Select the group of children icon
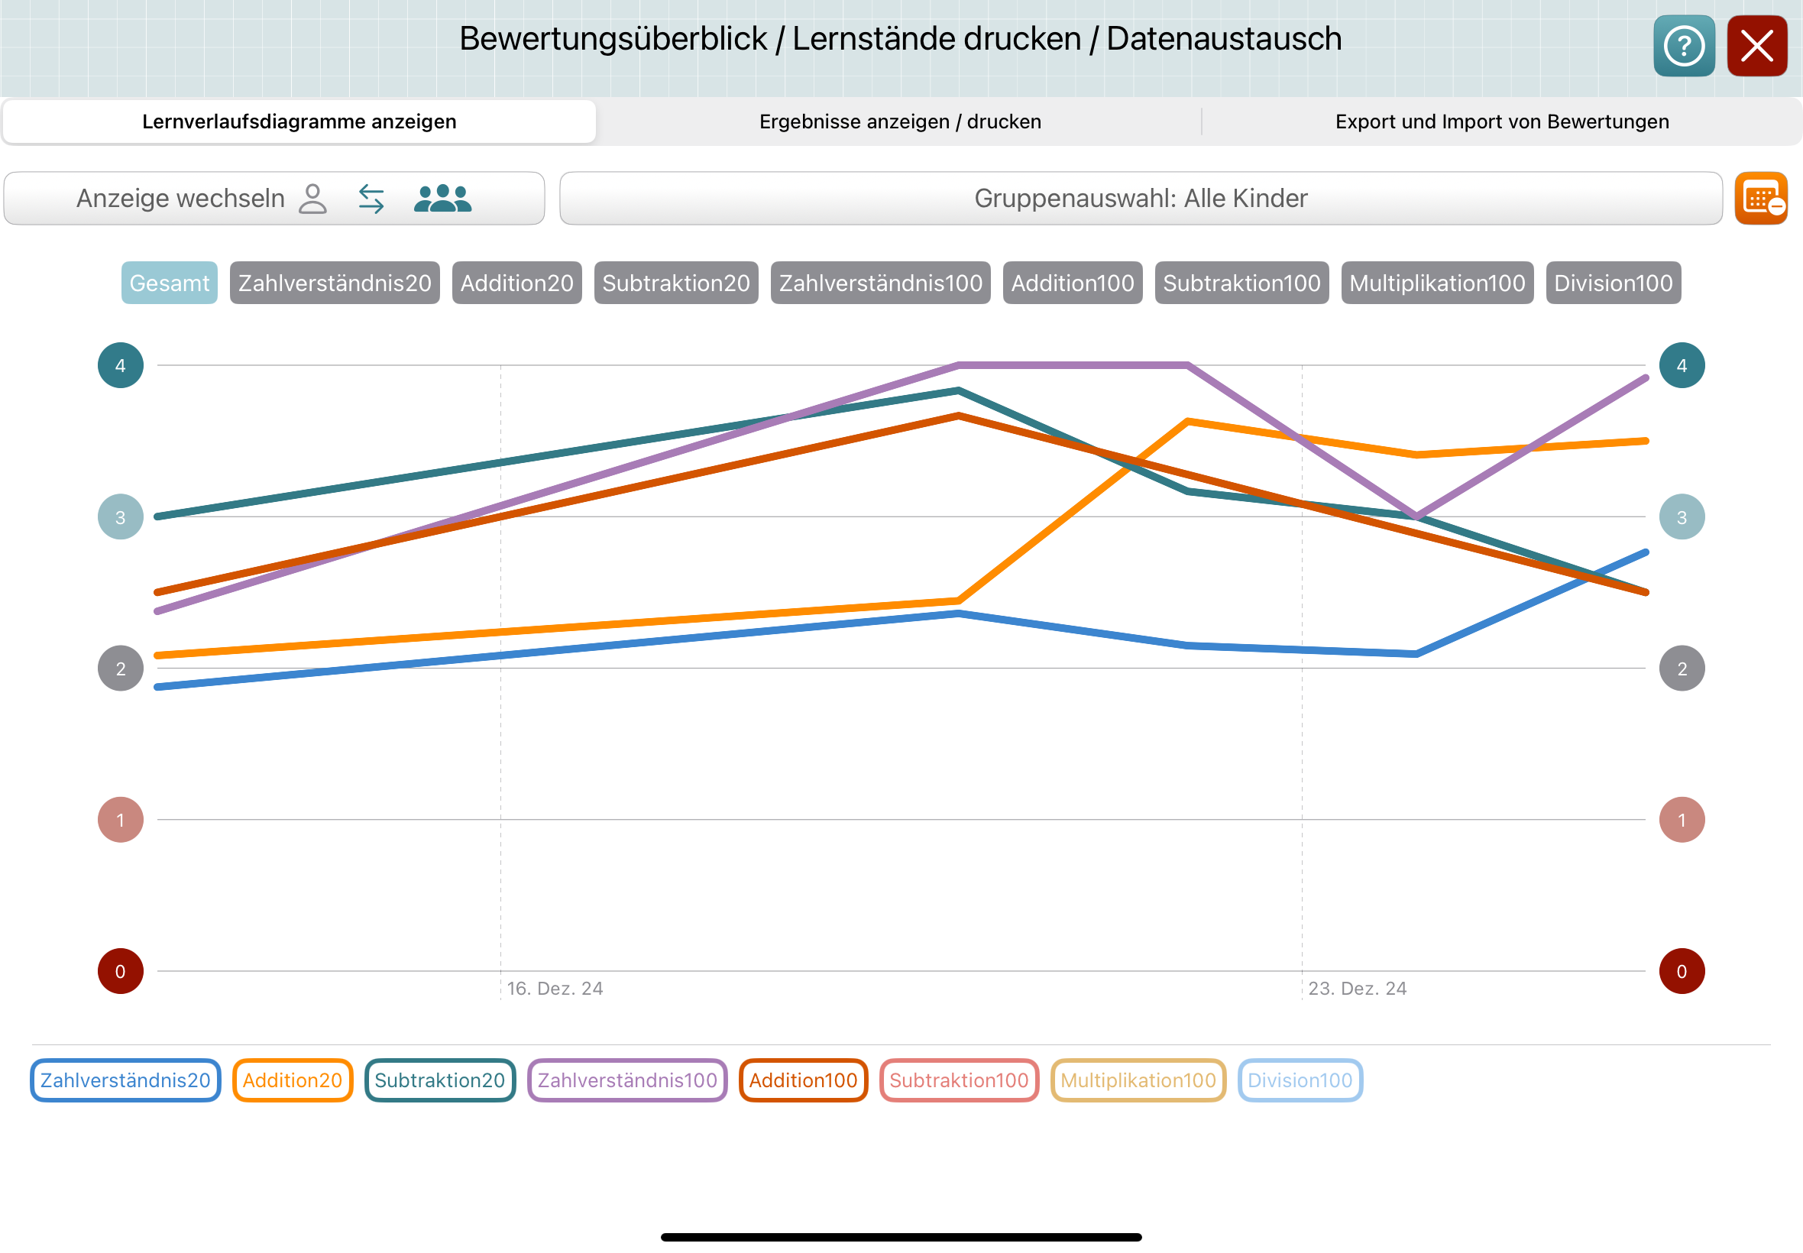This screenshot has width=1803, height=1253. 442,199
